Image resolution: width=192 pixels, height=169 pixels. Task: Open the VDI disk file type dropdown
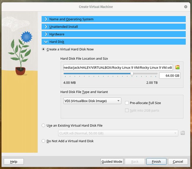pyautogui.click(x=92, y=101)
